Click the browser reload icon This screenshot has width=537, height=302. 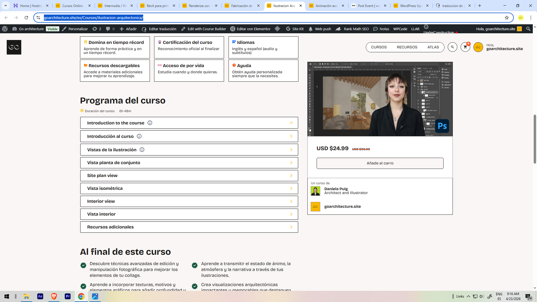pos(26,18)
